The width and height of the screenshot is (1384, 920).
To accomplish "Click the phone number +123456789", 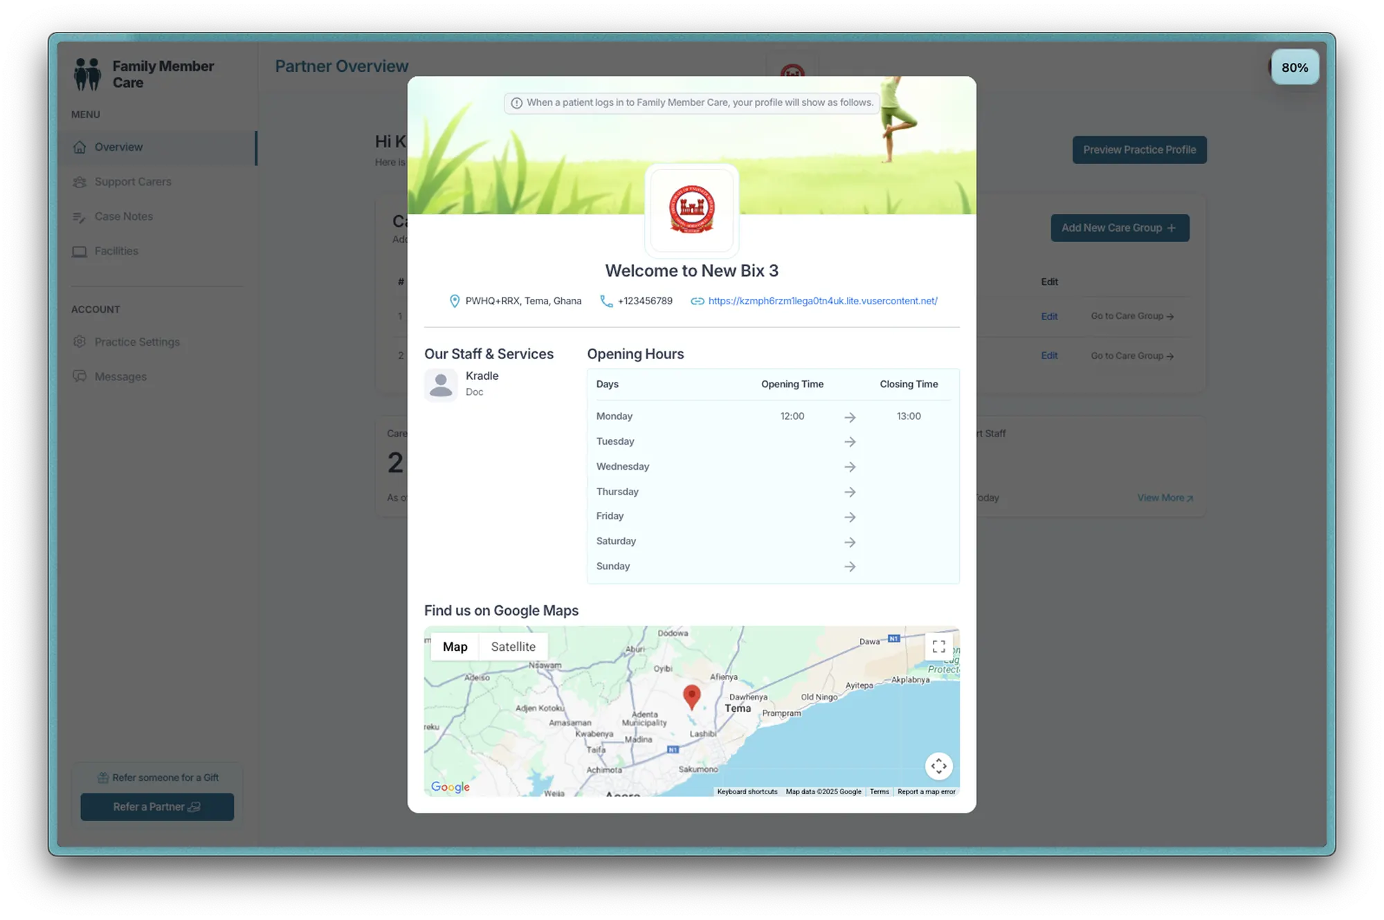I will click(x=645, y=301).
